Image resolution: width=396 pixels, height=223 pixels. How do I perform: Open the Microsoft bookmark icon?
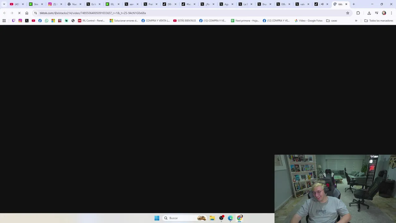pos(53,20)
